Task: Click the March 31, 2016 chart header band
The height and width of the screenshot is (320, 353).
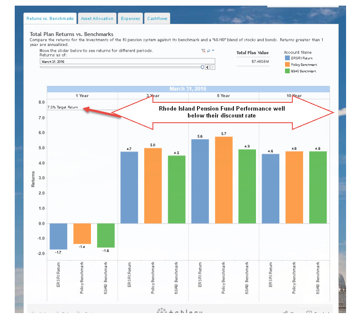Action: click(188, 89)
